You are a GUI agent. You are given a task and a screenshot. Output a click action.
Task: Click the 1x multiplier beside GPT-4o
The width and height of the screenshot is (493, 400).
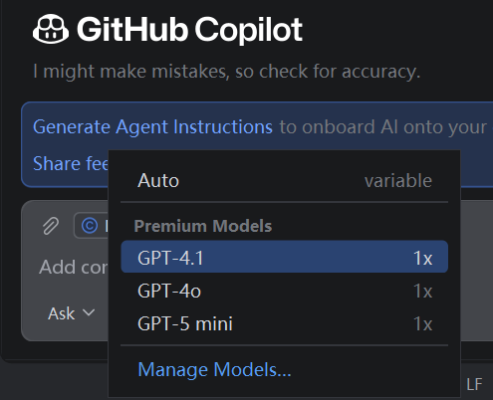[422, 291]
